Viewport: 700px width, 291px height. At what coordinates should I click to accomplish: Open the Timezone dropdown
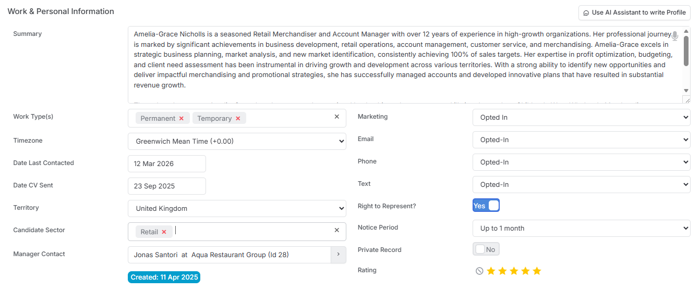(237, 141)
